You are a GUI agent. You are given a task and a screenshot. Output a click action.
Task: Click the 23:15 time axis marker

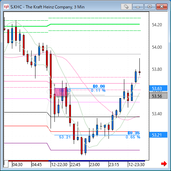tap(114, 165)
